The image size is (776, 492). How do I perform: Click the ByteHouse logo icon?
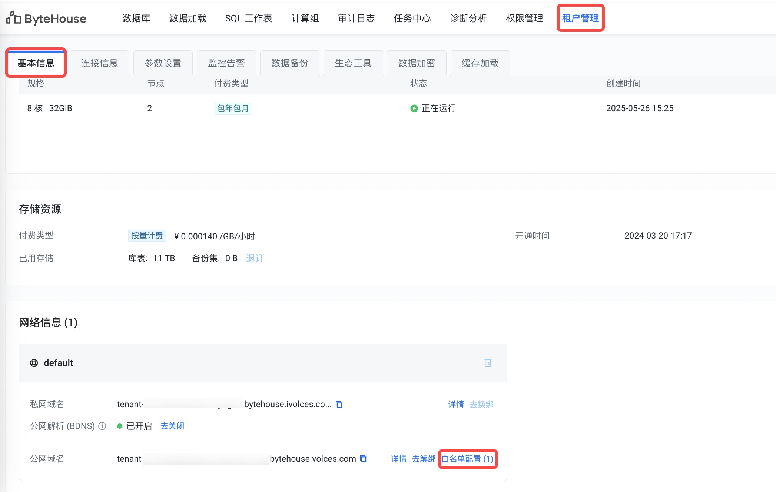pos(14,18)
